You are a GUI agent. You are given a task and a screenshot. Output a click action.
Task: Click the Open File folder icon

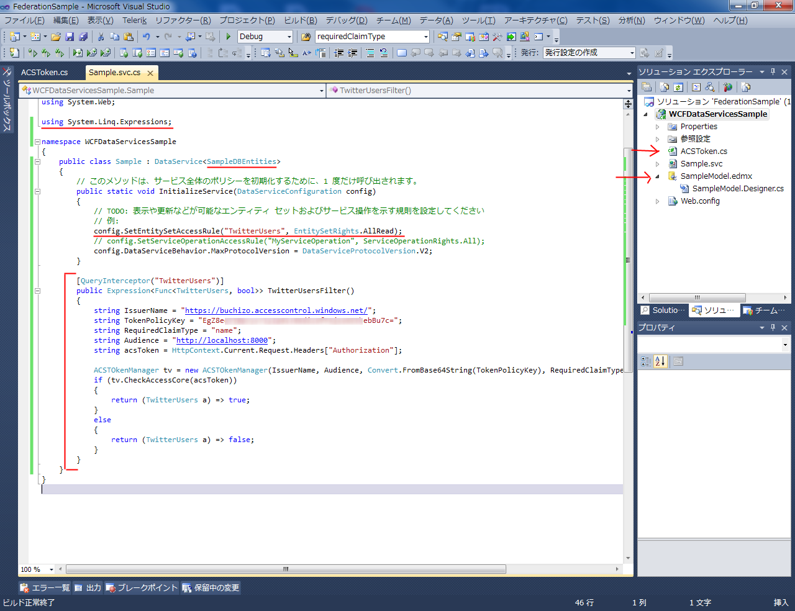click(56, 37)
